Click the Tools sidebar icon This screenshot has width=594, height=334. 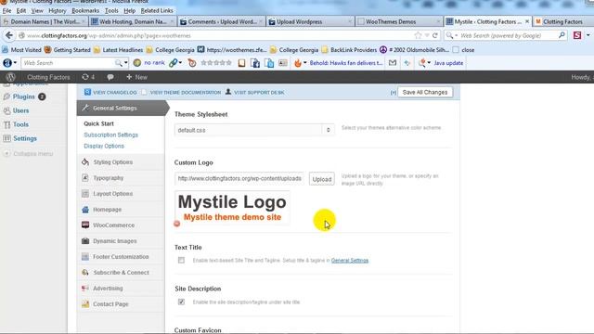pos(6,124)
